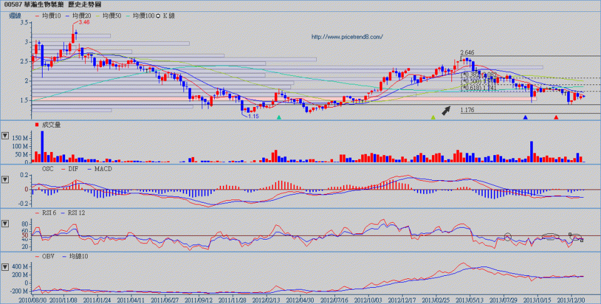The width and height of the screenshot is (601, 304).
Task: Open the MACD panel dropdown arrow
Action: (x=6, y=180)
